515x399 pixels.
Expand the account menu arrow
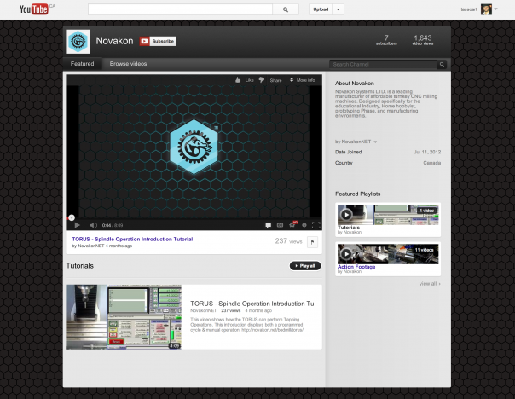point(496,9)
